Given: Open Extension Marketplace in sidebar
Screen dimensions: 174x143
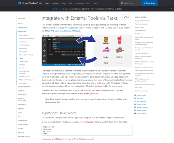Looking at the screenshot, I should [27, 38].
